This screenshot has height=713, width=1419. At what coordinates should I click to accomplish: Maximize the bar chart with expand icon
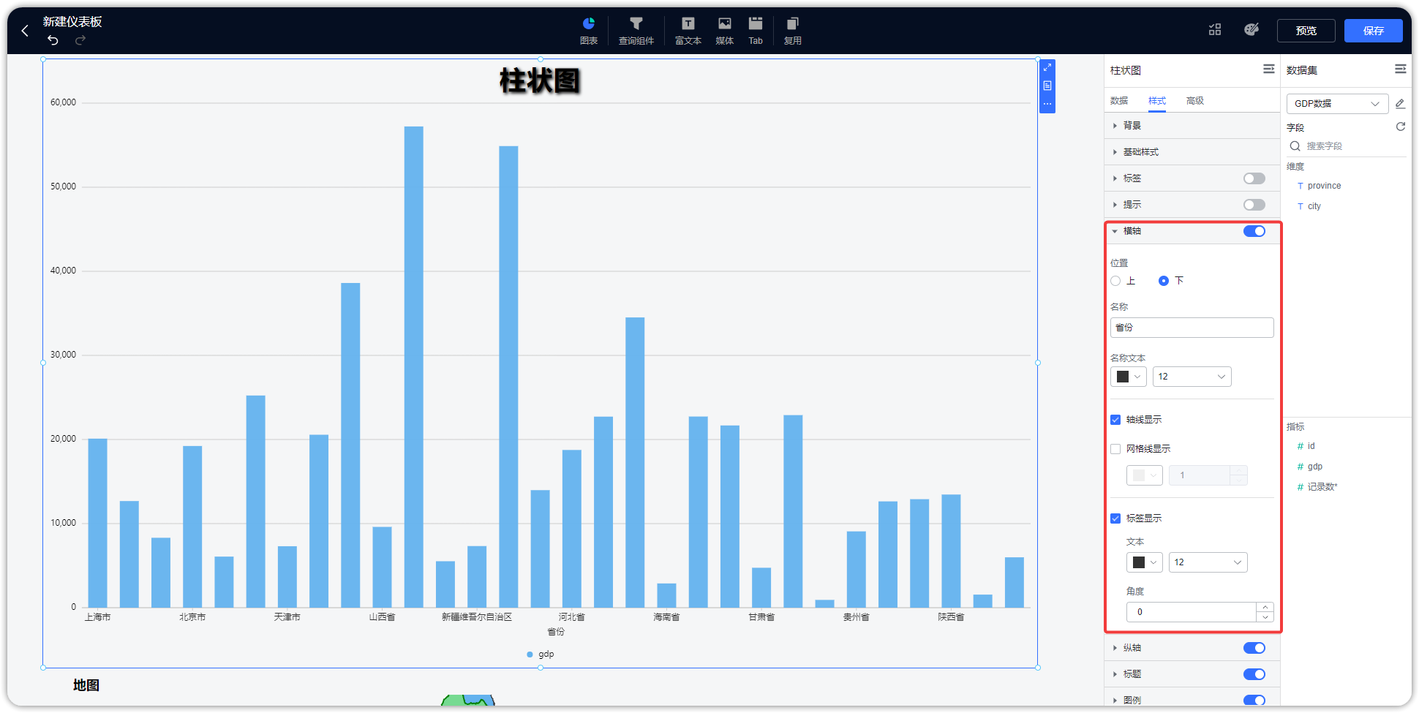(1047, 67)
